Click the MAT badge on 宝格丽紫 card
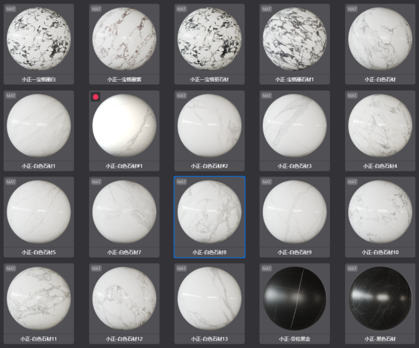Image resolution: width=419 pixels, height=348 pixels. [x=96, y=9]
